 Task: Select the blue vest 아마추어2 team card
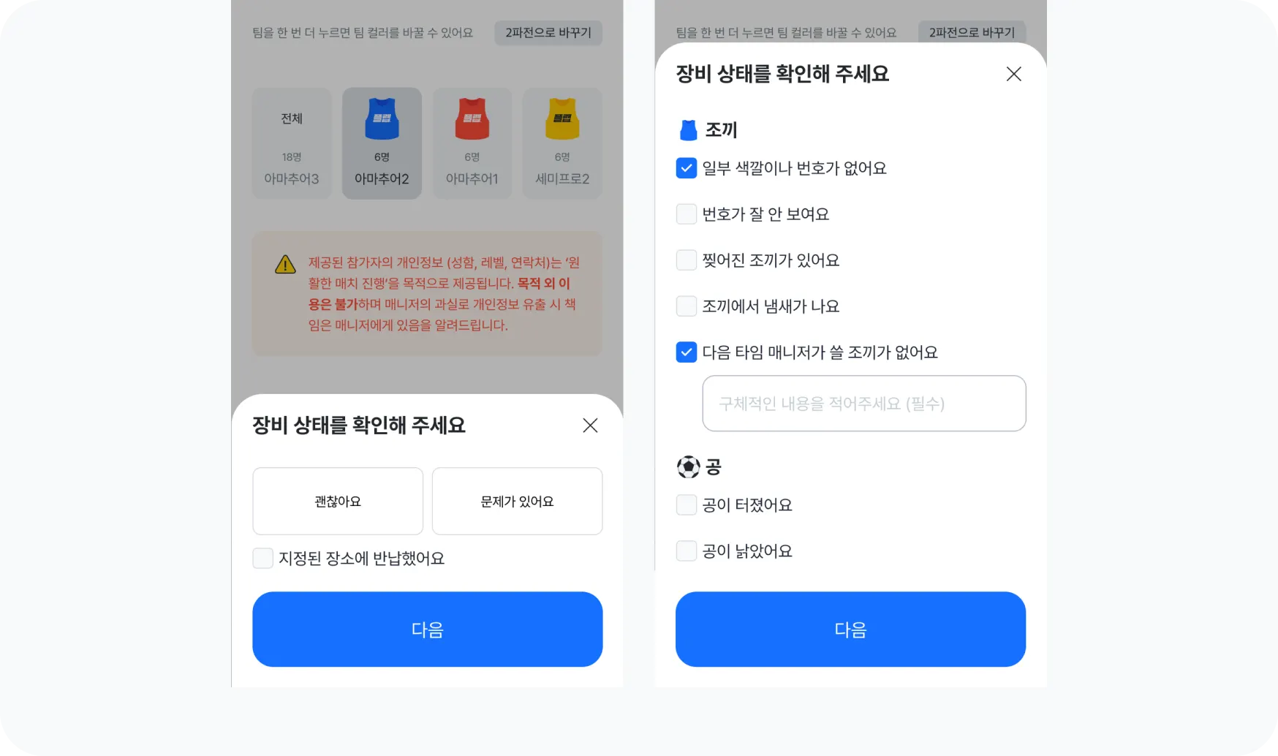382,143
